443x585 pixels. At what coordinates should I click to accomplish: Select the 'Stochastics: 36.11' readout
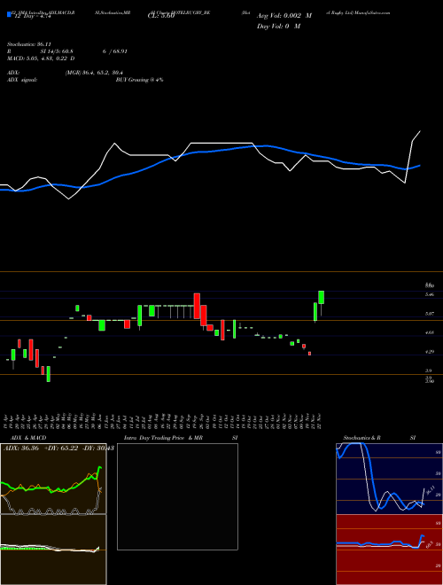(x=29, y=44)
